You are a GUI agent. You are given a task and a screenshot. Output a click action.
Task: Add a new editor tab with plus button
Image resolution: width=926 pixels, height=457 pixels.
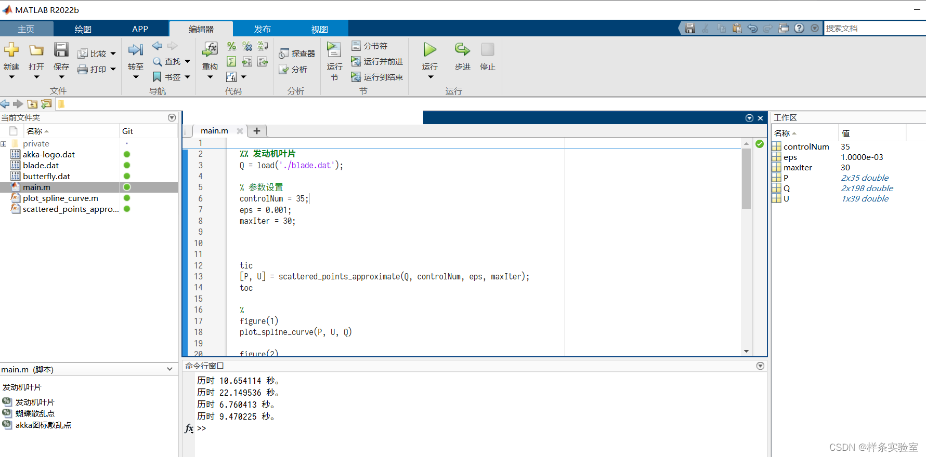[257, 131]
